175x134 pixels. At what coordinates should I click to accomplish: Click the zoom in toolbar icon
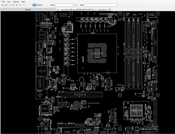(x=3, y=5)
